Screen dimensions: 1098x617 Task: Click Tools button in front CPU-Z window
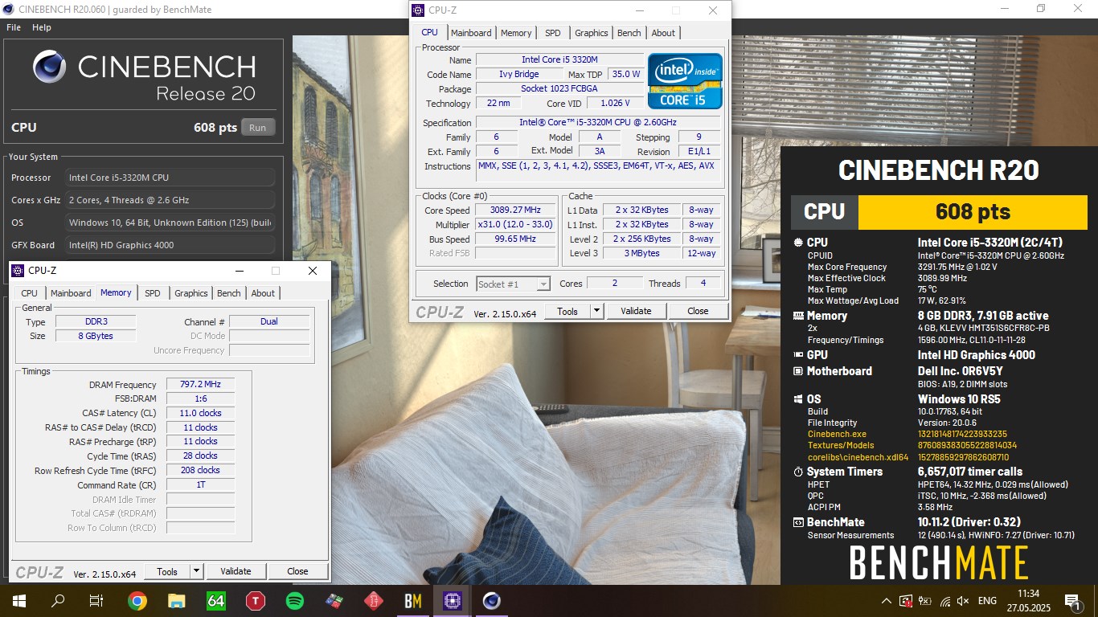(567, 311)
